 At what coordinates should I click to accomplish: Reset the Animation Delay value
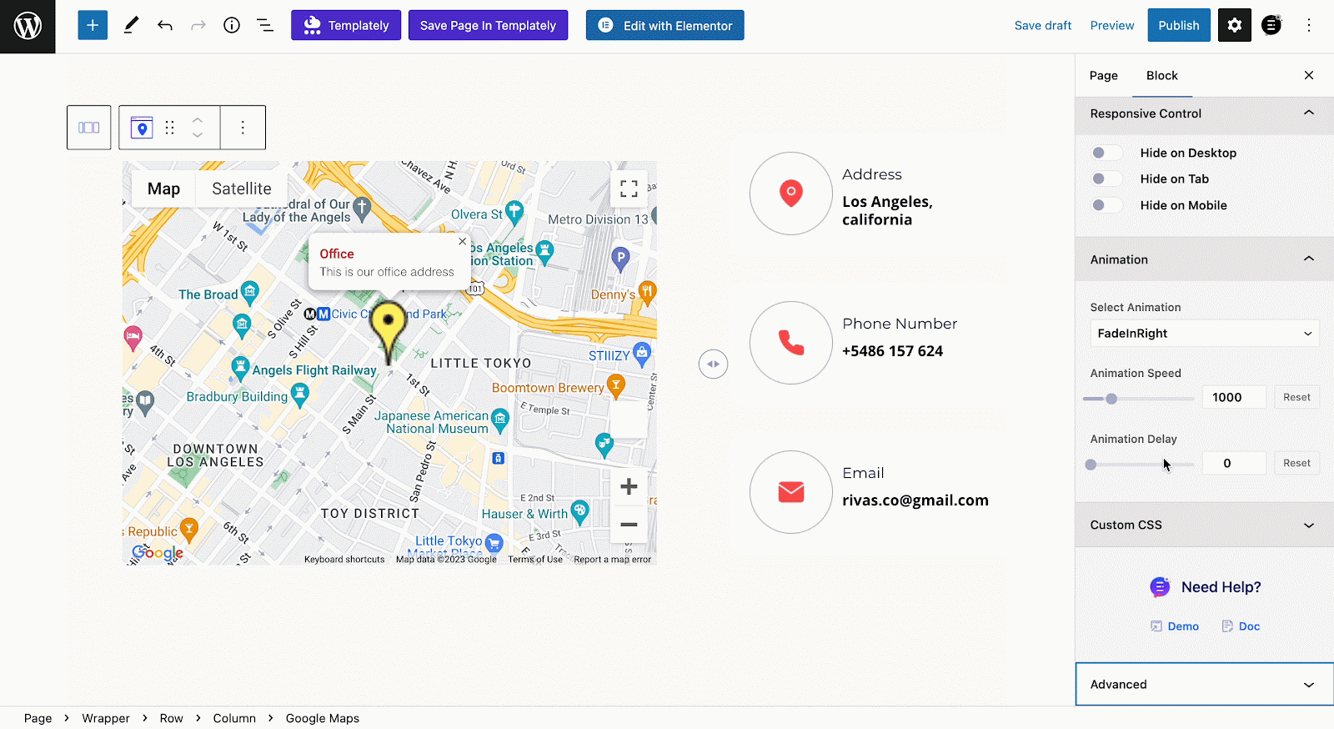tap(1296, 463)
